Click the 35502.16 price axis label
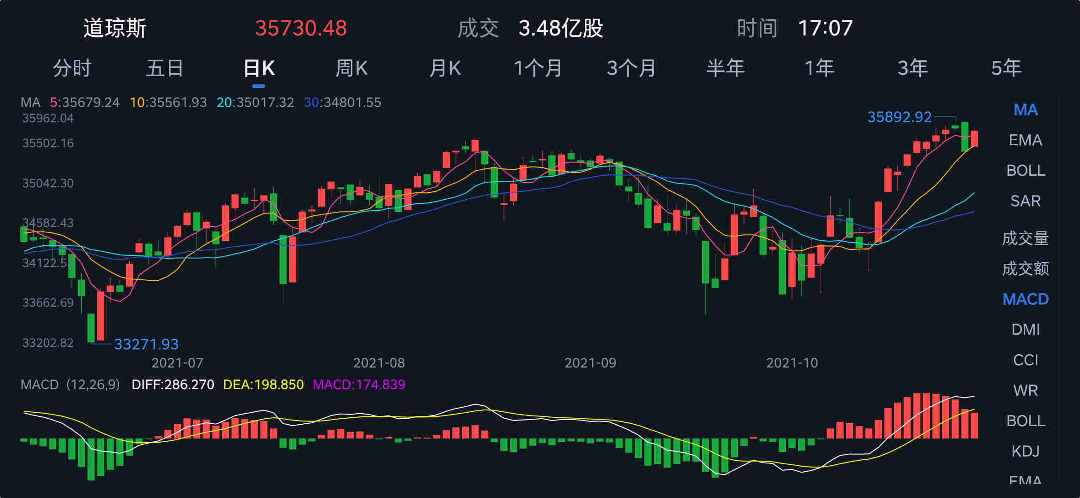This screenshot has width=1080, height=498. click(x=48, y=143)
